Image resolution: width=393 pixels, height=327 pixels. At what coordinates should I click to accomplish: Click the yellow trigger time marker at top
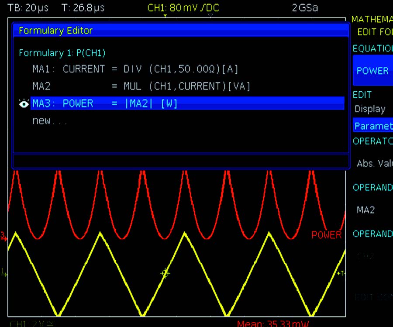pyautogui.click(x=165, y=16)
